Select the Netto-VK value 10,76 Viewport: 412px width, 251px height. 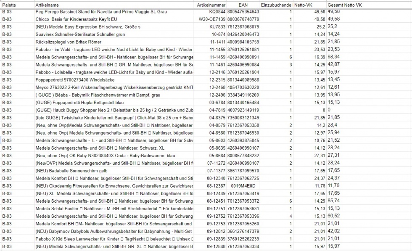320,140
